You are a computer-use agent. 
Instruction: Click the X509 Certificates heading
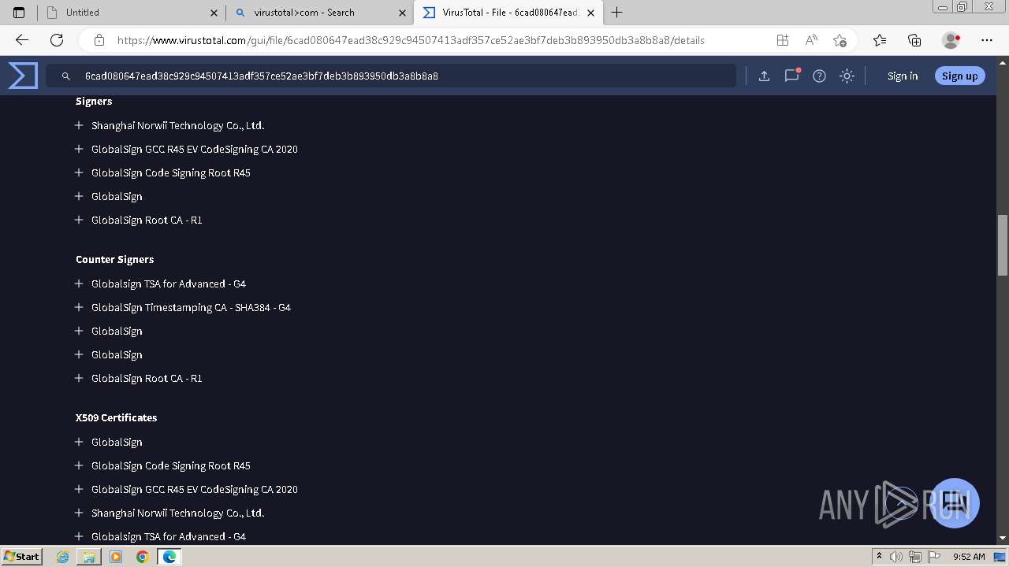[117, 417]
